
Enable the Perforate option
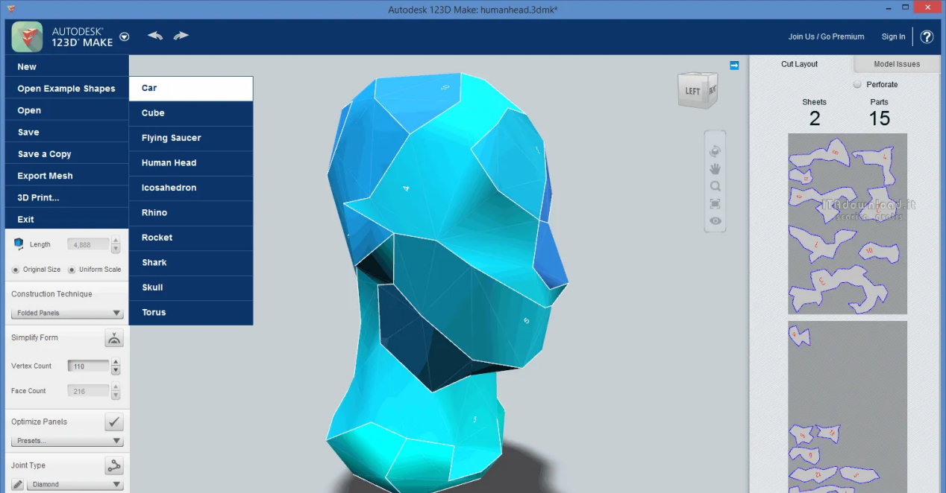coord(857,85)
